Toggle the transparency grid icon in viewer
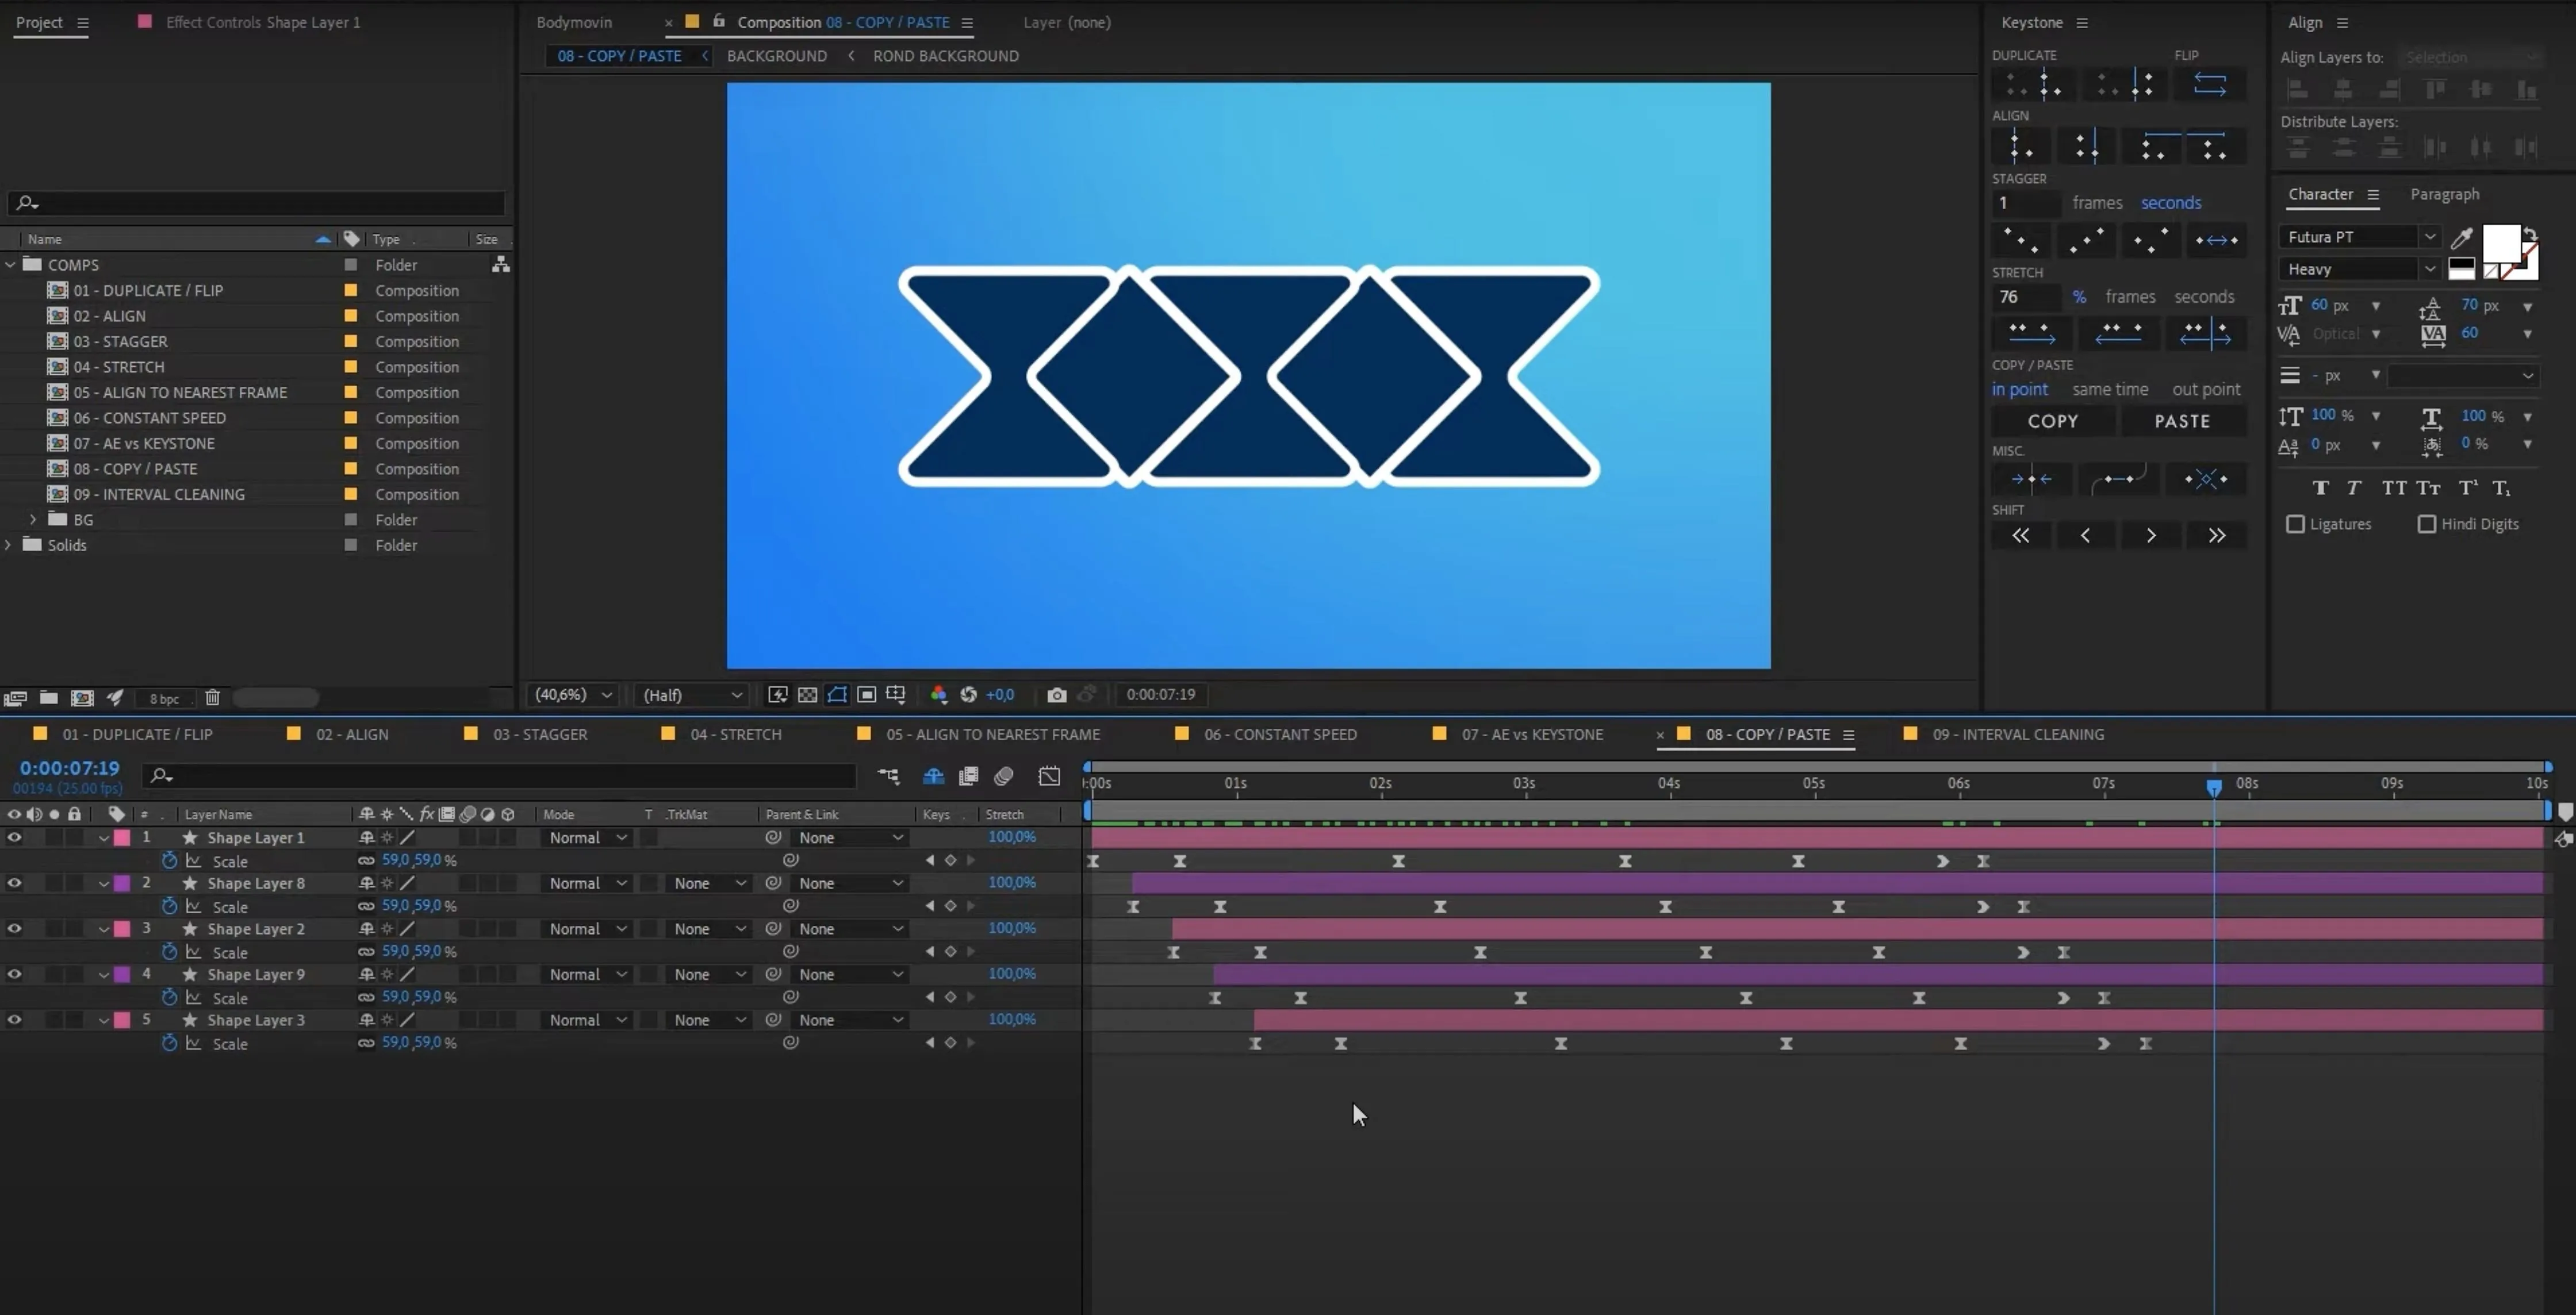The height and width of the screenshot is (1315, 2576). 807,694
